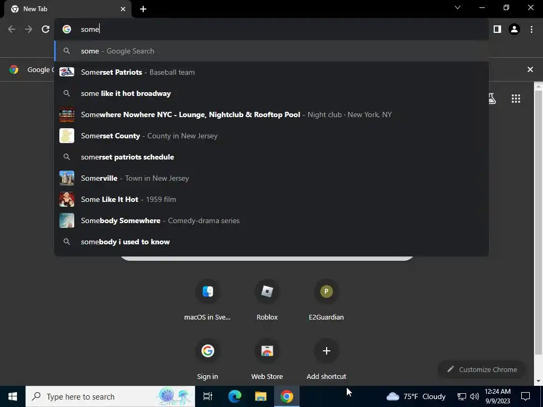This screenshot has height=407, width=543.
Task: Select the New Tab tab
Action: pyautogui.click(x=67, y=9)
